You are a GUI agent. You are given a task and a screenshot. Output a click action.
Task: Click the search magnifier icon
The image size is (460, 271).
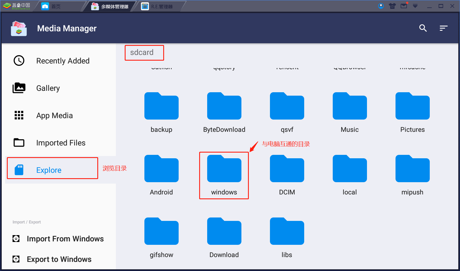click(423, 28)
